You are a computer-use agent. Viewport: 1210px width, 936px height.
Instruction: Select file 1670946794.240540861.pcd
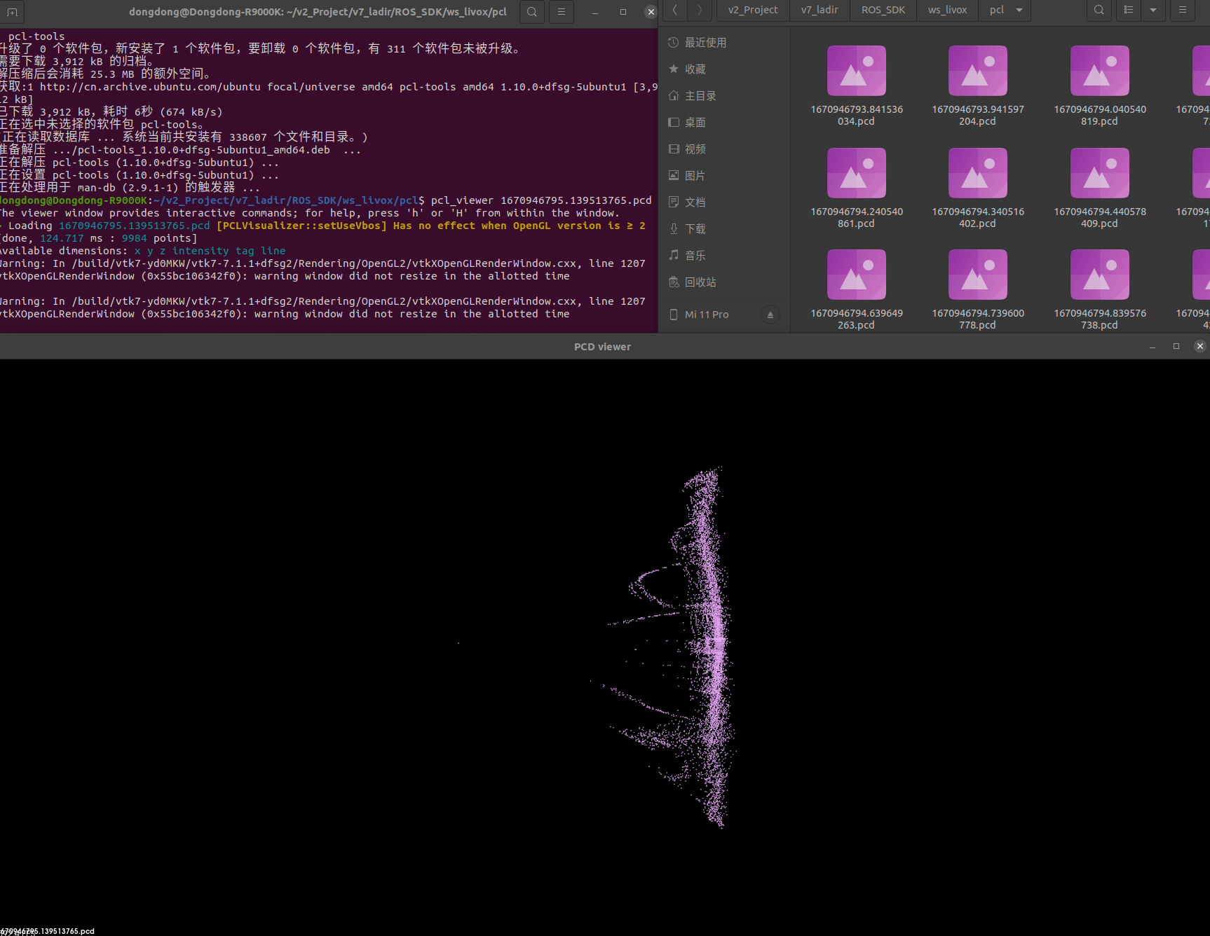856,187
